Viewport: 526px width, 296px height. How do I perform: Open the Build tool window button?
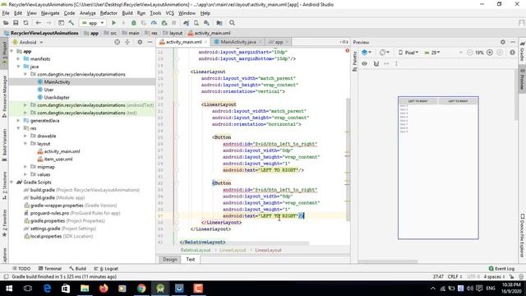tap(77, 269)
